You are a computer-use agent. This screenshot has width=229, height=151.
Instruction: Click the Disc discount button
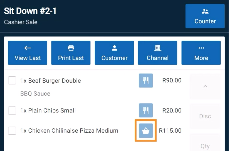click(205, 116)
